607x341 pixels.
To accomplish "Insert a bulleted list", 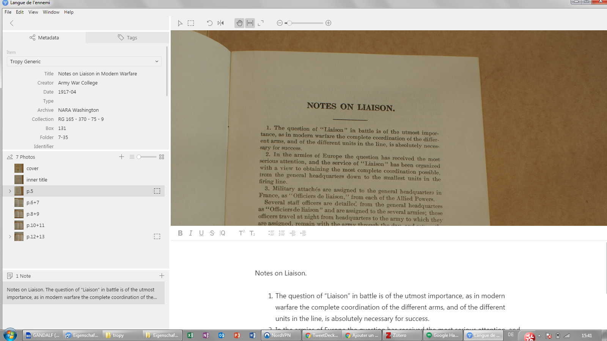I will [x=271, y=233].
